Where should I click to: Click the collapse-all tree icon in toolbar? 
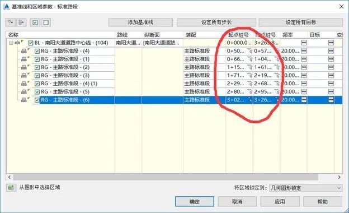[x=21, y=22]
